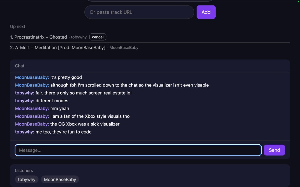300x187 pixels.
Task: Open the tobywhy listener chip
Action: [x=27, y=180]
